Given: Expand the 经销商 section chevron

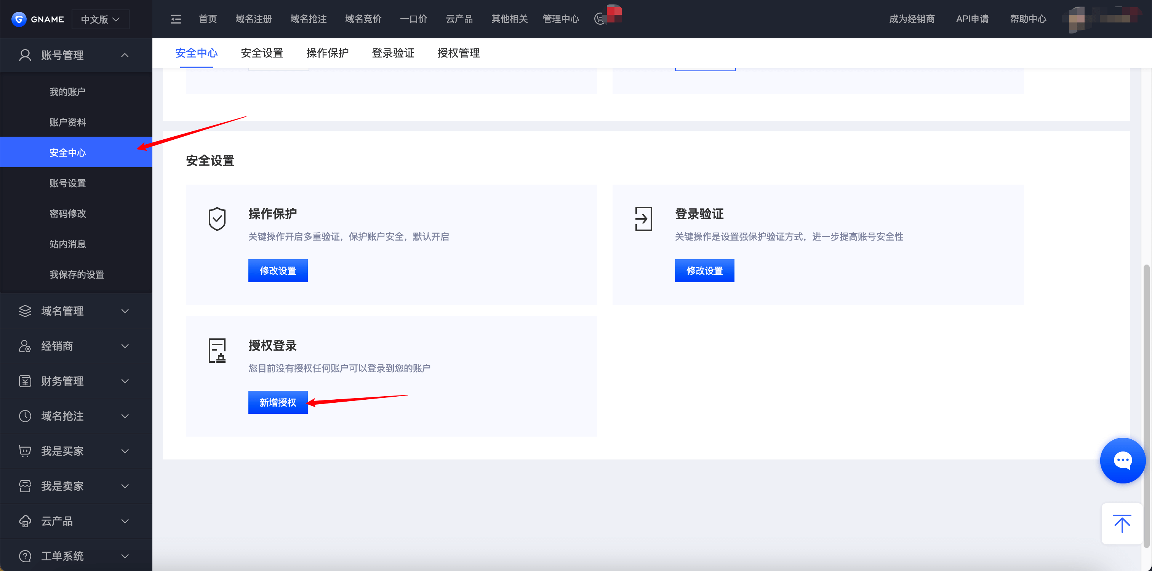Looking at the screenshot, I should tap(125, 346).
